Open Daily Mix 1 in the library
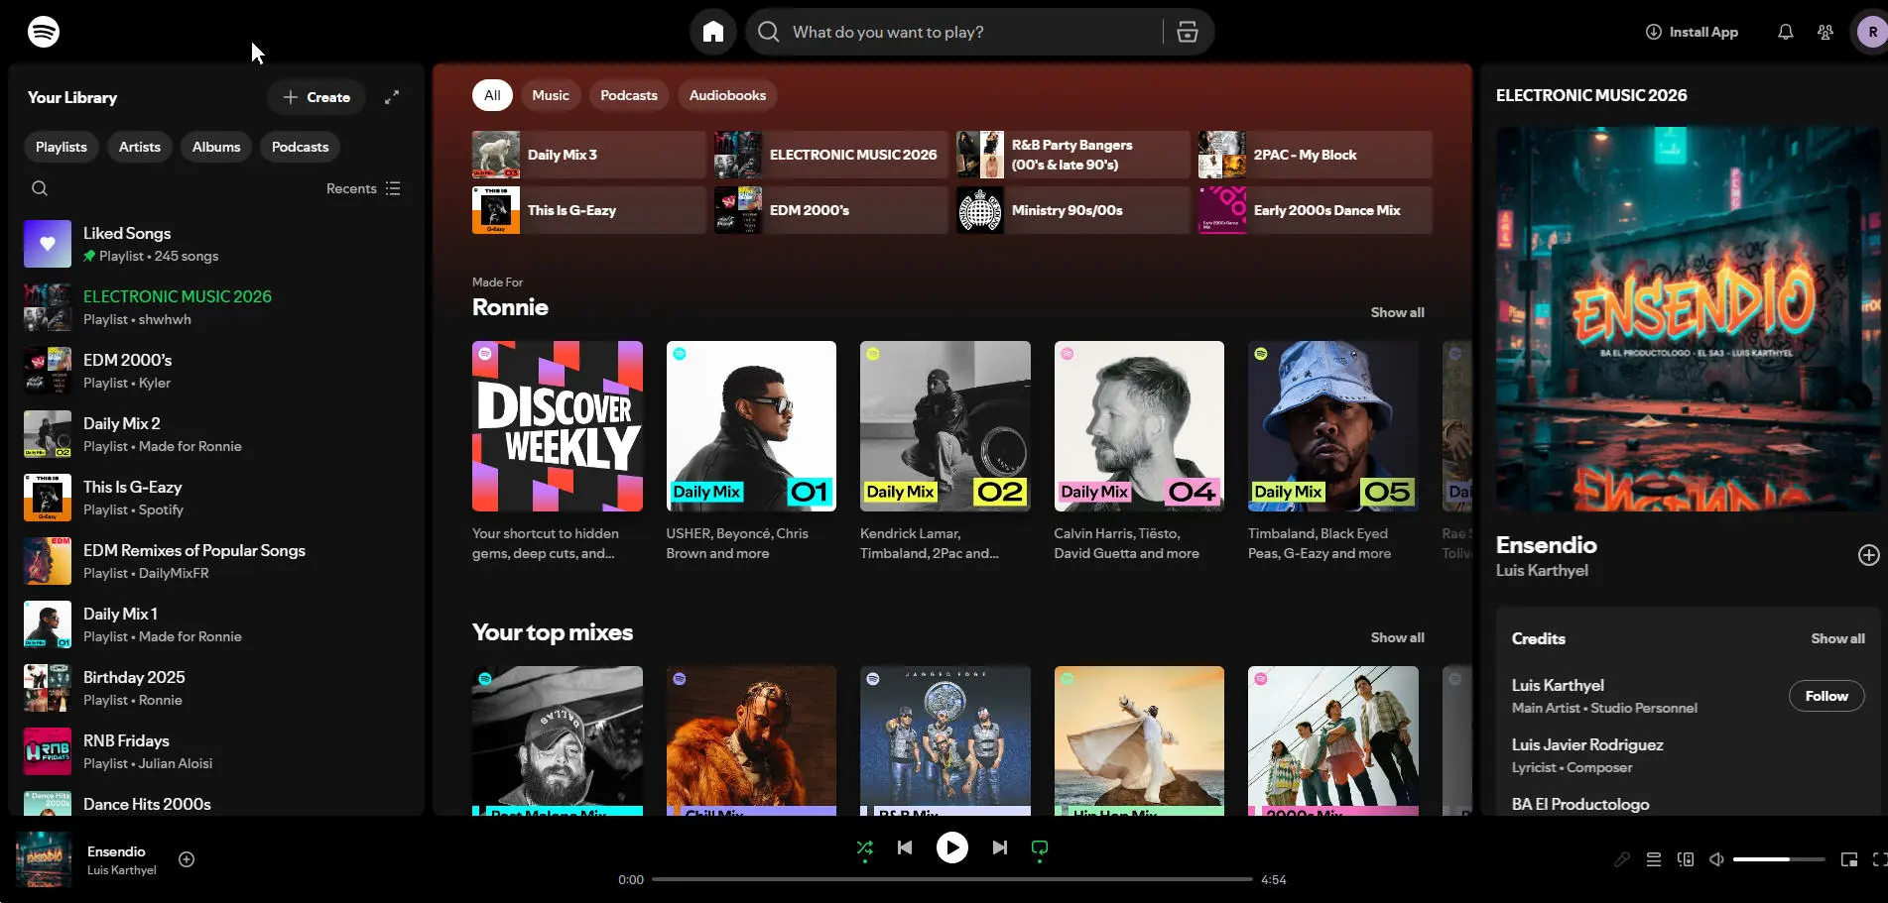This screenshot has height=903, width=1888. click(x=216, y=624)
